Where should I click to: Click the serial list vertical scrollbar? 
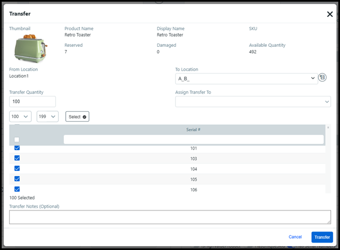[x=328, y=161]
